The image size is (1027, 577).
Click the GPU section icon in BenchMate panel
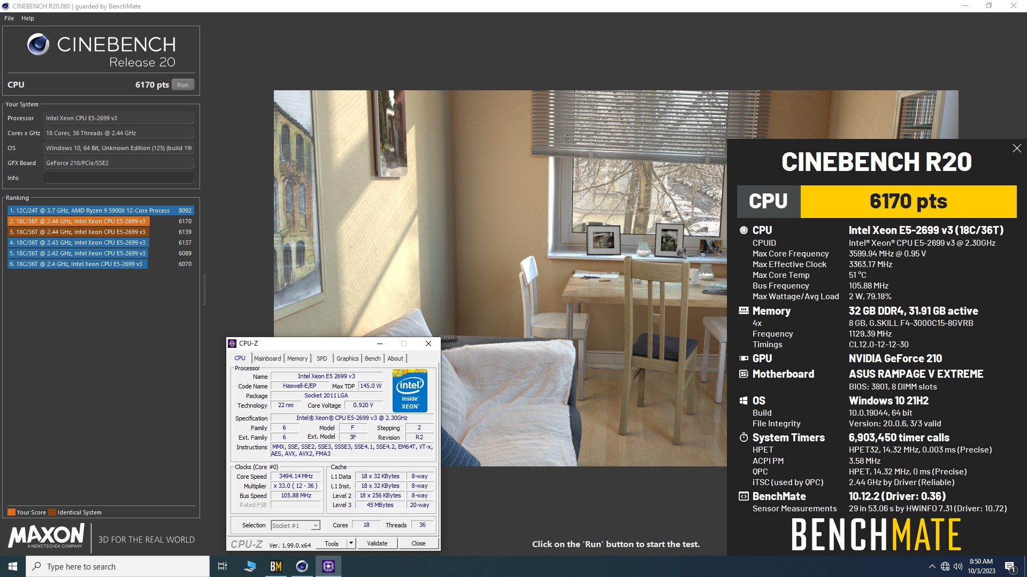point(744,358)
